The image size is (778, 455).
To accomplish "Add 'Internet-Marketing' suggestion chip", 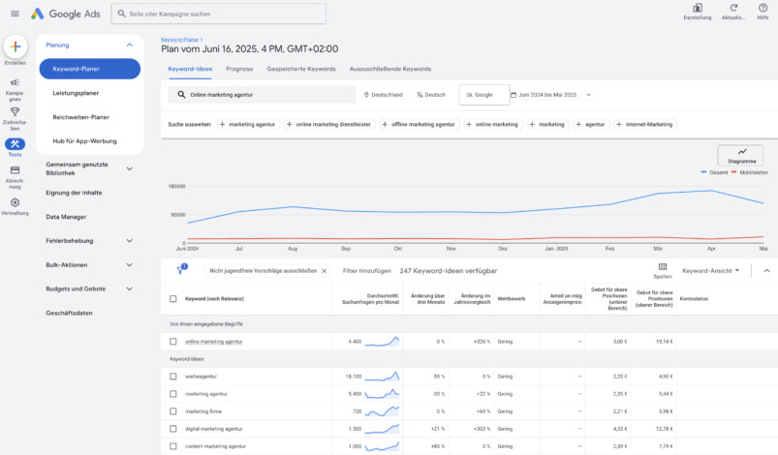I will [644, 125].
